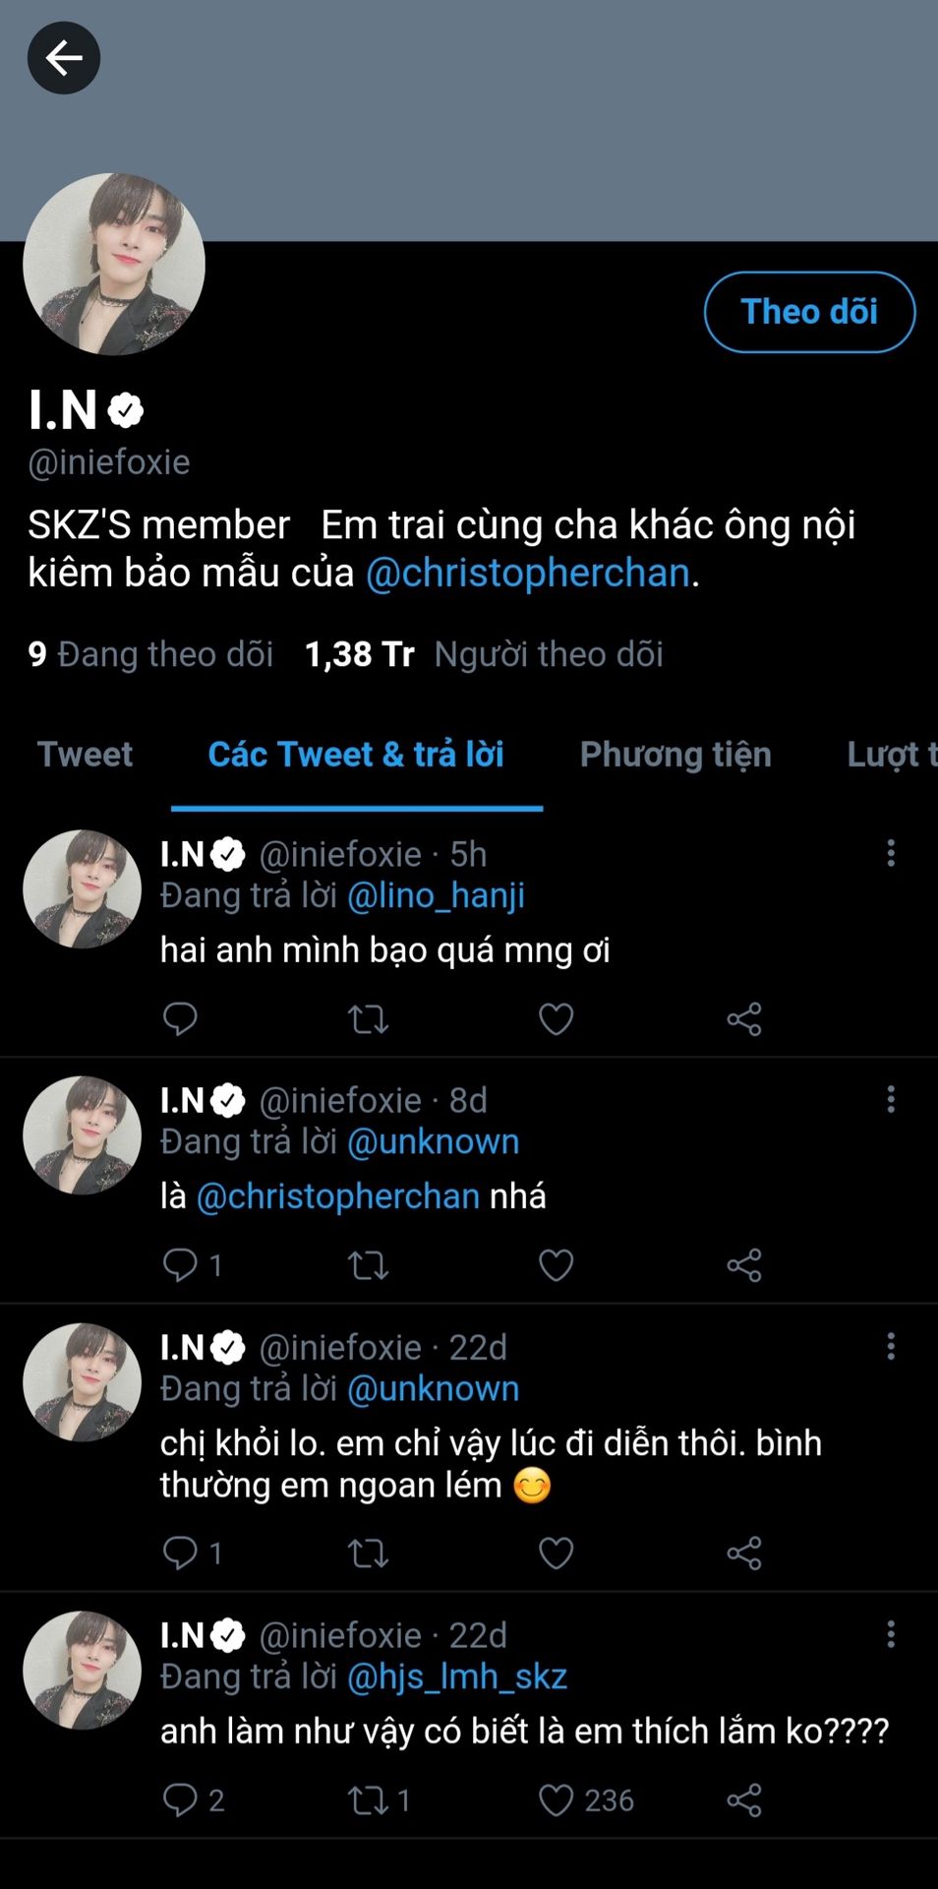938x1889 pixels.
Task: Expand options for the 'chị khỏi lo' tweet
Action: point(891,1346)
